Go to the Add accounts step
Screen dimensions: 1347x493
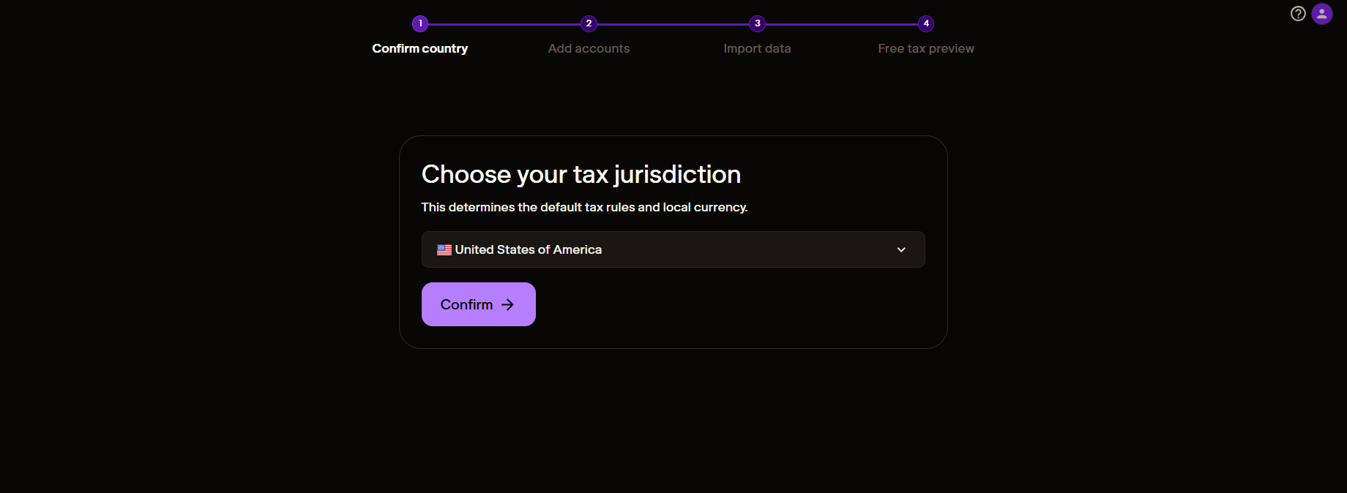(x=589, y=48)
